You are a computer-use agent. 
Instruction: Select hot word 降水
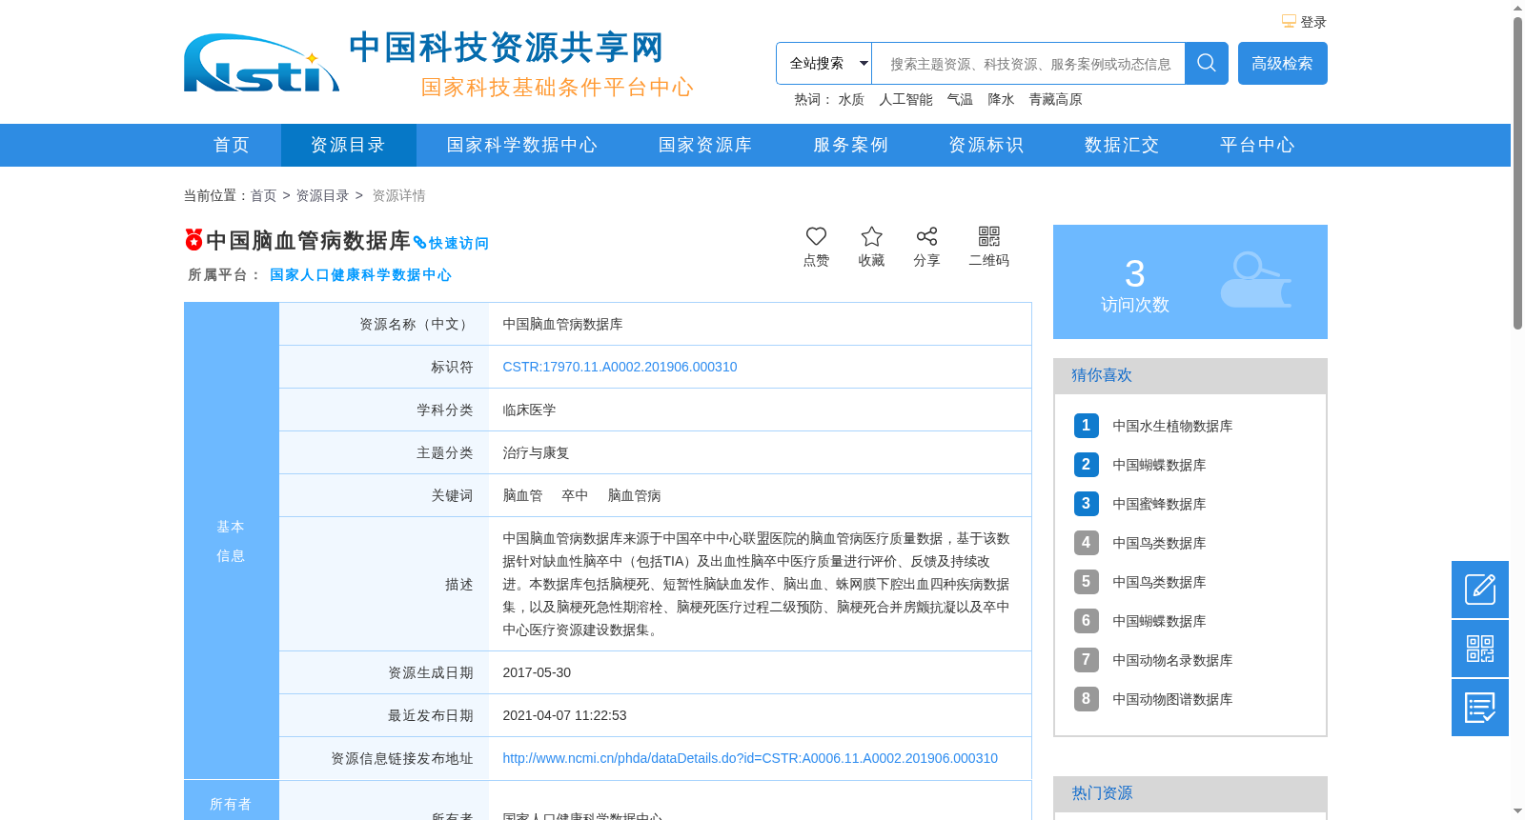pos(1001,99)
